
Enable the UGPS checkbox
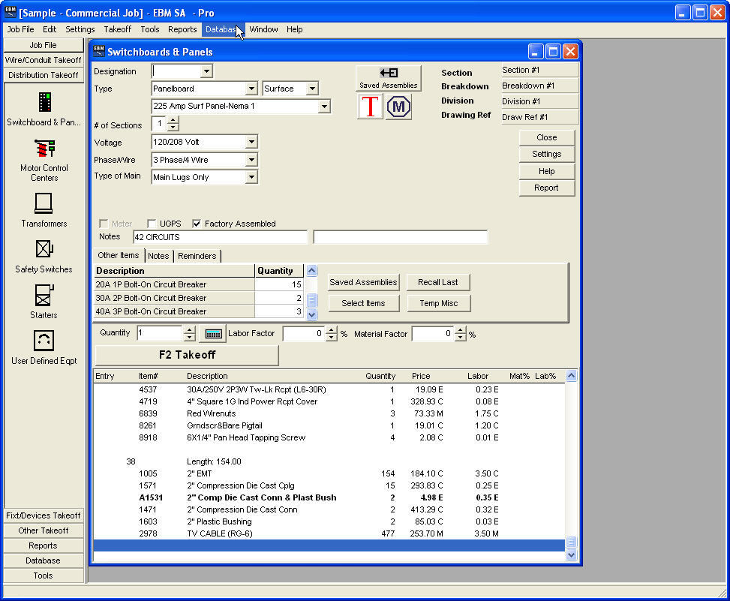pyautogui.click(x=152, y=224)
